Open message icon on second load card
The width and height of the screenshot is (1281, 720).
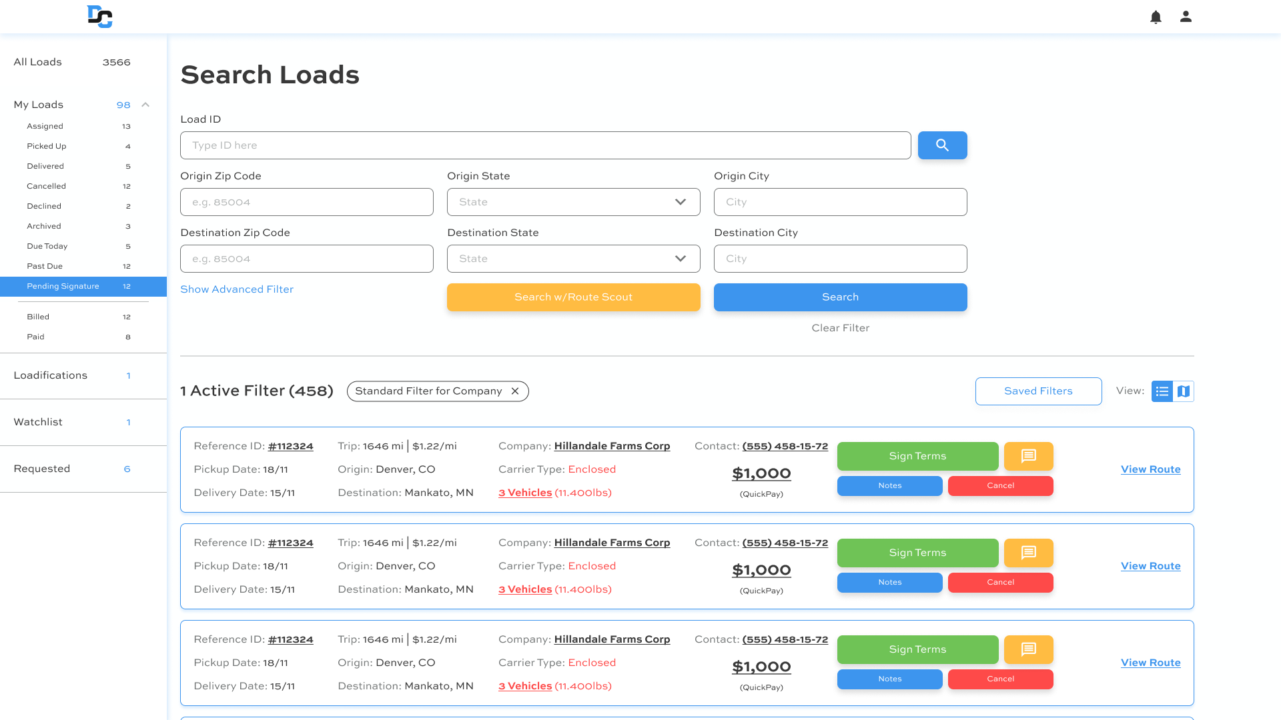(x=1029, y=553)
